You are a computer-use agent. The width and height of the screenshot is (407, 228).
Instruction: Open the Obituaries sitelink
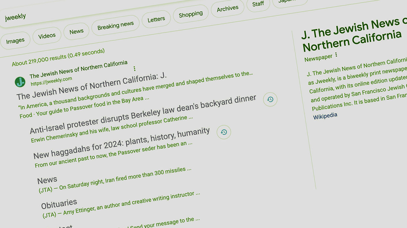tap(59, 204)
